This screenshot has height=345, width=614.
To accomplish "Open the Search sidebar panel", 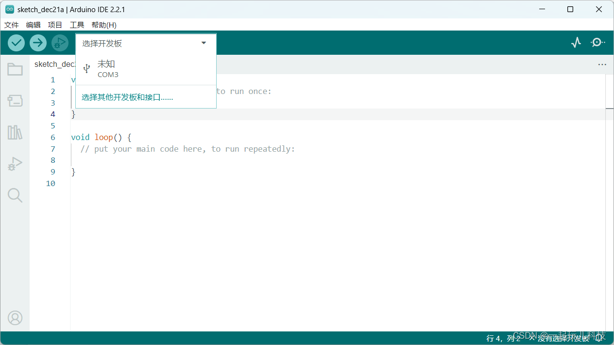I will pos(15,195).
